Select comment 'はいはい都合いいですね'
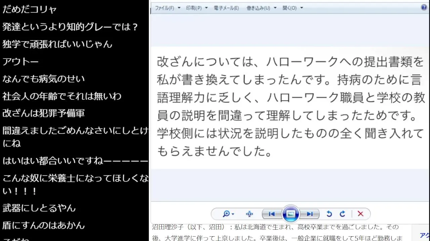Viewport: 430px width, 241px height. 75,161
